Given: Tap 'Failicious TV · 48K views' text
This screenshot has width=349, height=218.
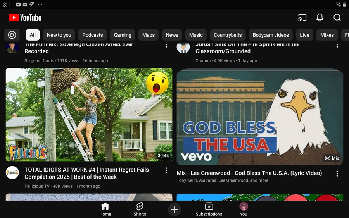Looking at the screenshot, I should [48, 186].
